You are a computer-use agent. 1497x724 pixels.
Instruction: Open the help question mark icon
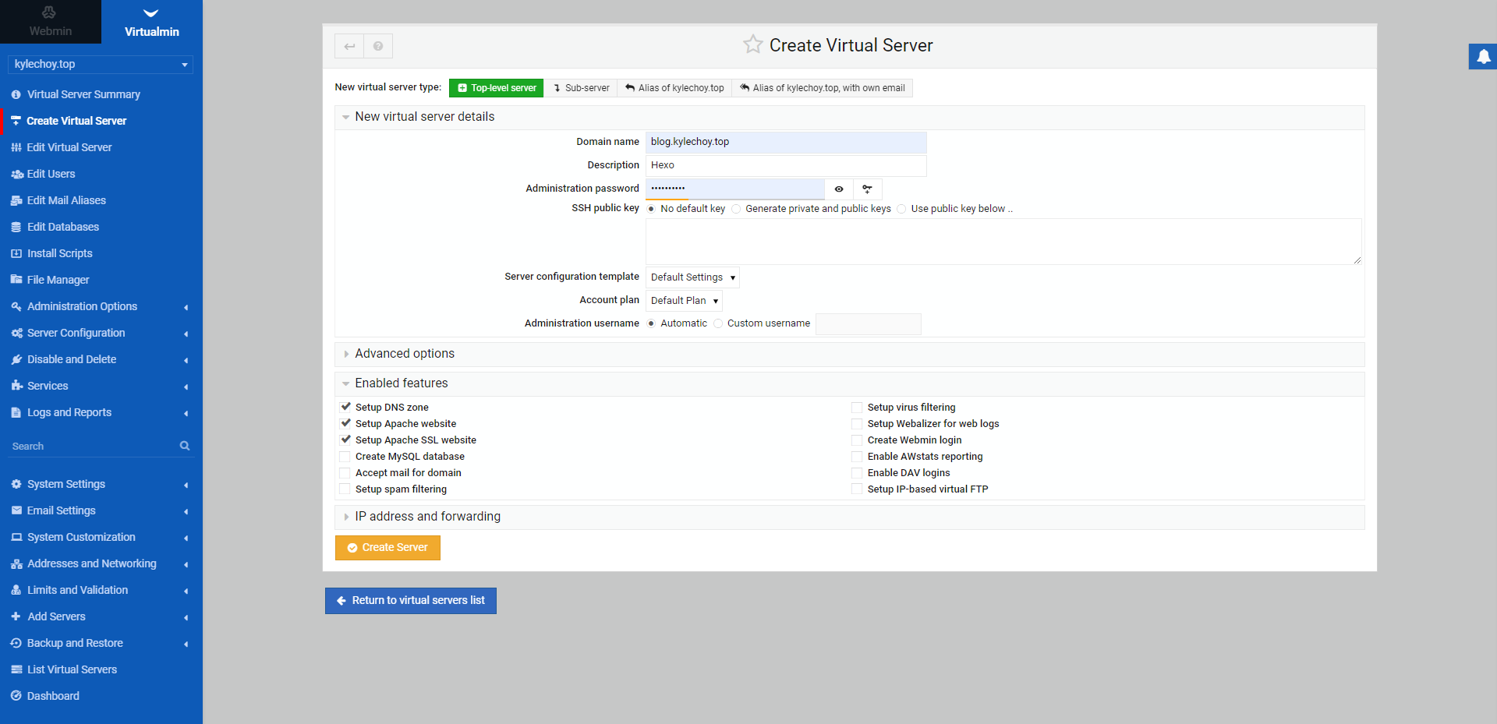click(x=378, y=47)
